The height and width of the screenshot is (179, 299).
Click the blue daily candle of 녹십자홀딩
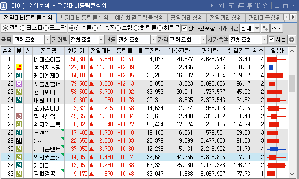276,68
